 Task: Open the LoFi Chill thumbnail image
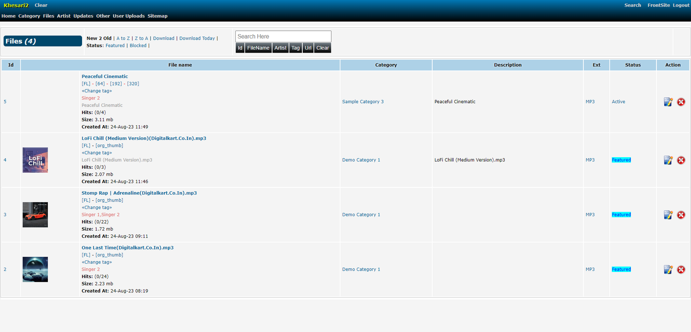click(35, 160)
